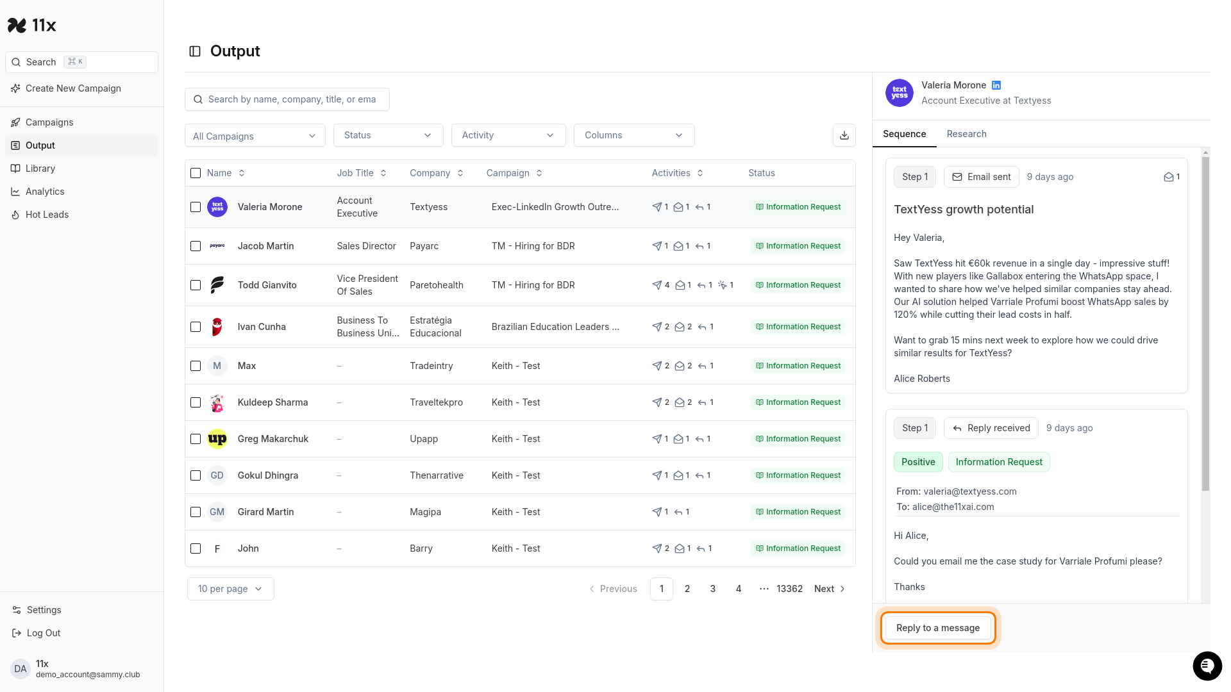Open Campaigns in the sidebar
This screenshot has width=1231, height=692.
point(81,122)
